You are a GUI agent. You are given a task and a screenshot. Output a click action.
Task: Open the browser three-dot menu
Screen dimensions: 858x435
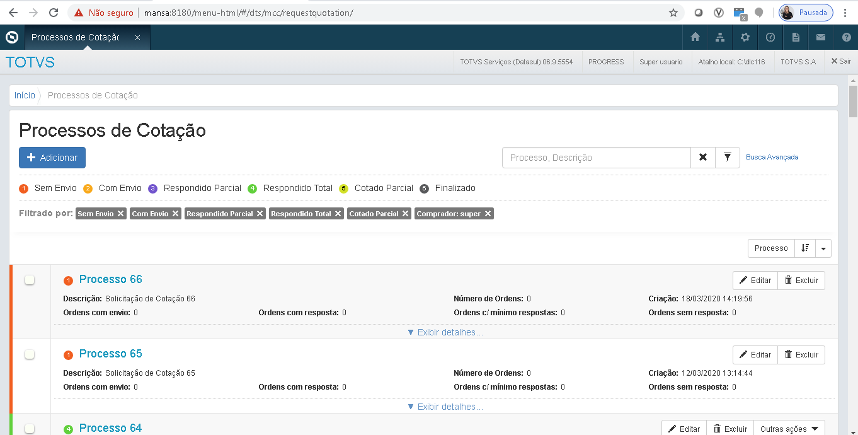846,13
